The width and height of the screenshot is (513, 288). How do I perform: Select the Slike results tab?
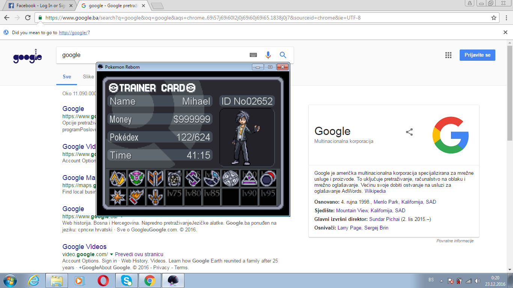tap(88, 76)
